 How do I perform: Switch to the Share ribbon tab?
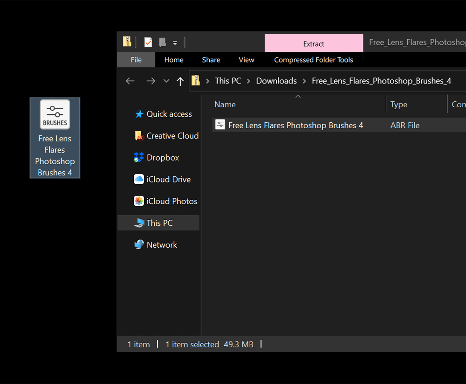tap(211, 60)
